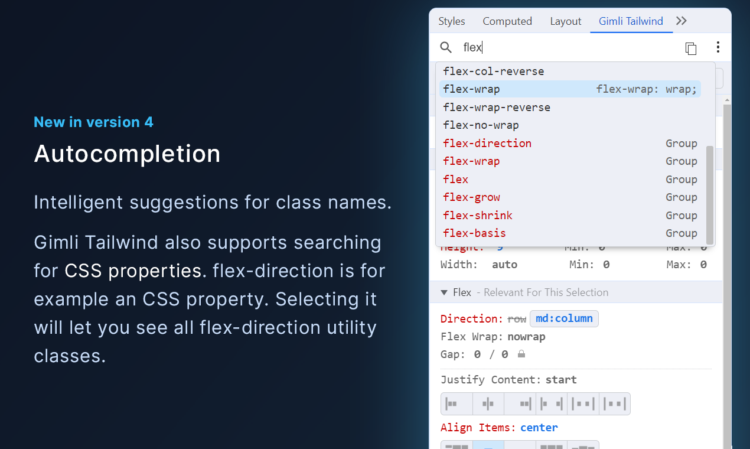Pick the flex-wrap-reverse suggestion

[x=570, y=108]
